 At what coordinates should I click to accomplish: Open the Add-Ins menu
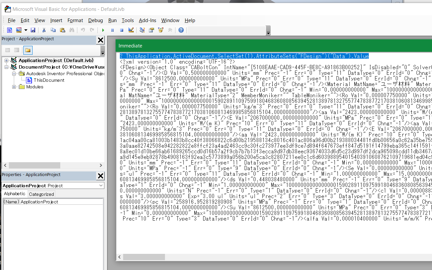(148, 20)
